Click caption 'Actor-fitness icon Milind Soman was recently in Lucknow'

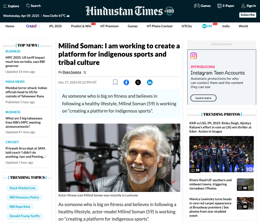pyautogui.click(x=98, y=195)
